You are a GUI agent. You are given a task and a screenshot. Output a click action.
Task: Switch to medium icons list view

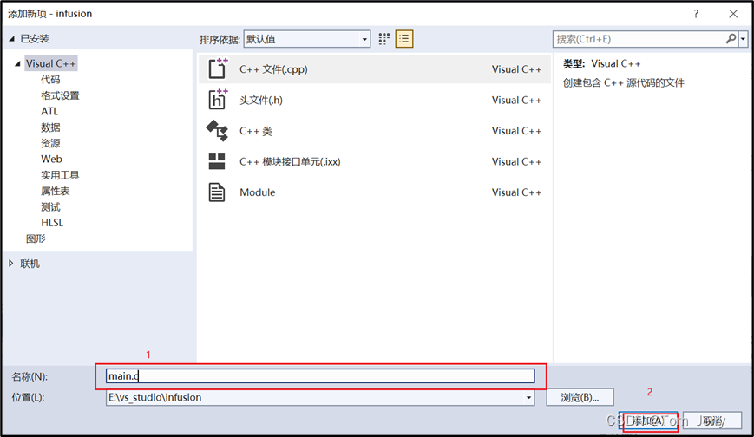pos(404,39)
